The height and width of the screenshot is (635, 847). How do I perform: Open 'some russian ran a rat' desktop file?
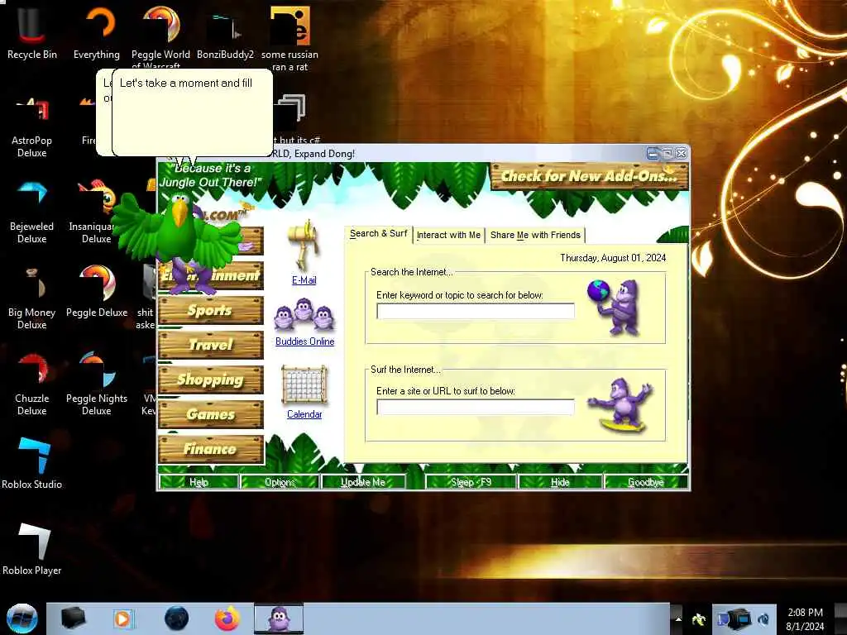(290, 38)
